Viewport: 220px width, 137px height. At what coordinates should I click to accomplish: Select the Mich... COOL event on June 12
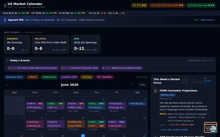click(x=117, y=122)
